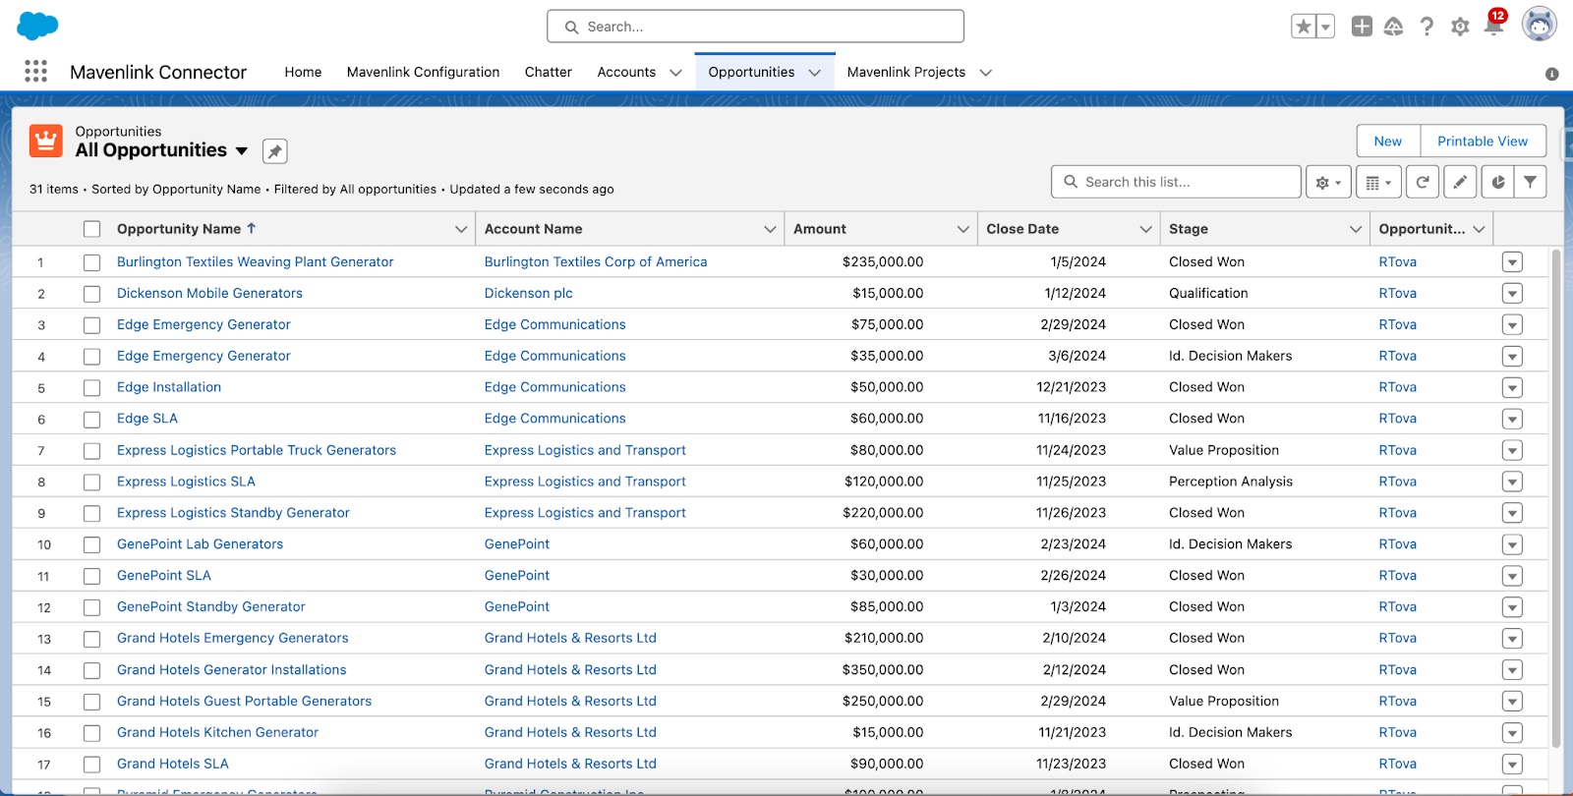Expand the Favorites list arrow
The image size is (1573, 796).
click(x=1325, y=27)
